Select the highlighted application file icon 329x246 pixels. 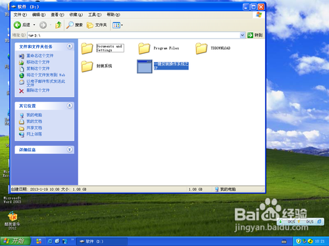pos(145,66)
